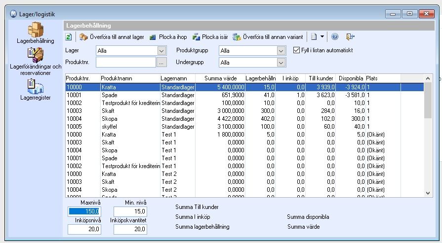Open Lagerbehållning in the sidebar
This screenshot has height=243, width=442.
coord(36,33)
